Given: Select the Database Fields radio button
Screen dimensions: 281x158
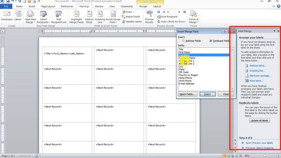Looking at the screenshot, I should 211,41.
